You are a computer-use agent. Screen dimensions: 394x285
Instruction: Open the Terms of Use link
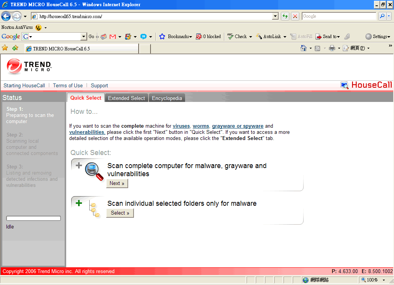point(68,86)
